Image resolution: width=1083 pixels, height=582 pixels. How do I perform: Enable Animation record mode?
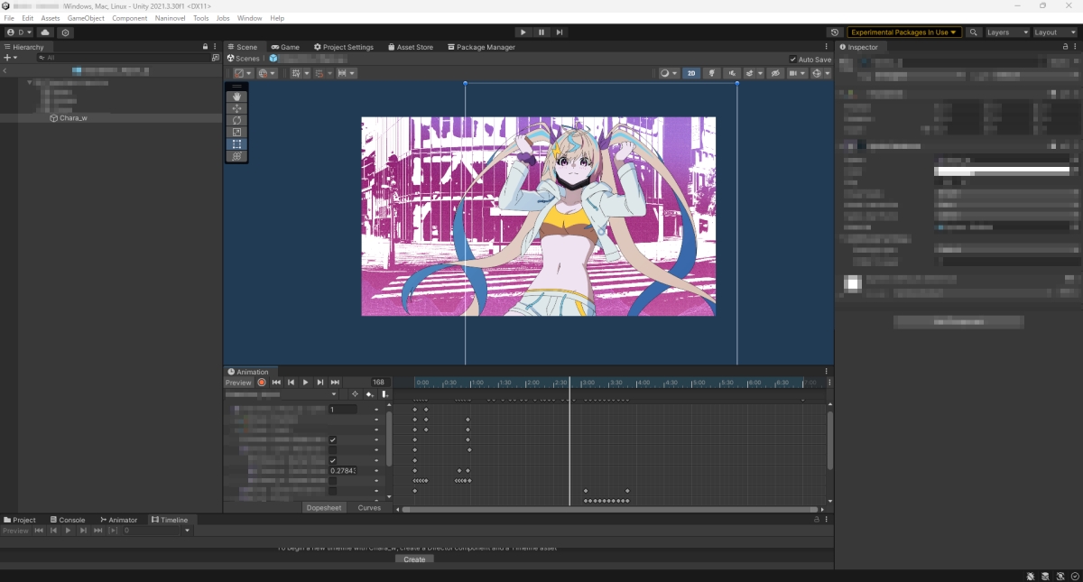(x=262, y=383)
